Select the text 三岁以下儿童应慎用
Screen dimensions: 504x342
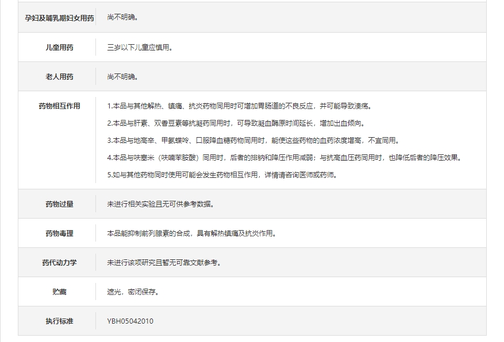pyautogui.click(x=140, y=47)
